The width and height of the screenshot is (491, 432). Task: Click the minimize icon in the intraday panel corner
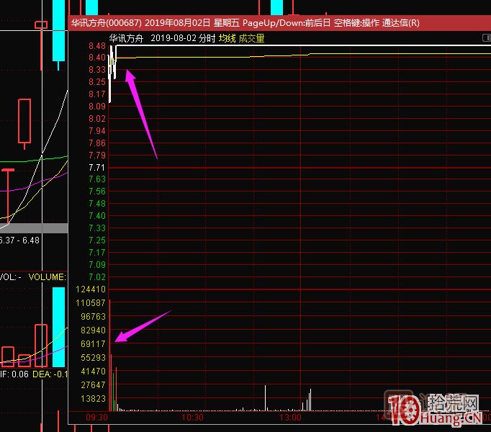pos(485,37)
